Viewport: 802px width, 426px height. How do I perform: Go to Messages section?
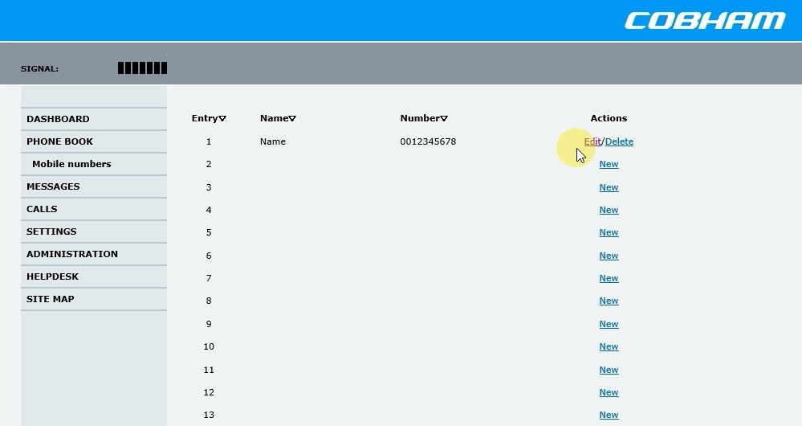(x=53, y=186)
